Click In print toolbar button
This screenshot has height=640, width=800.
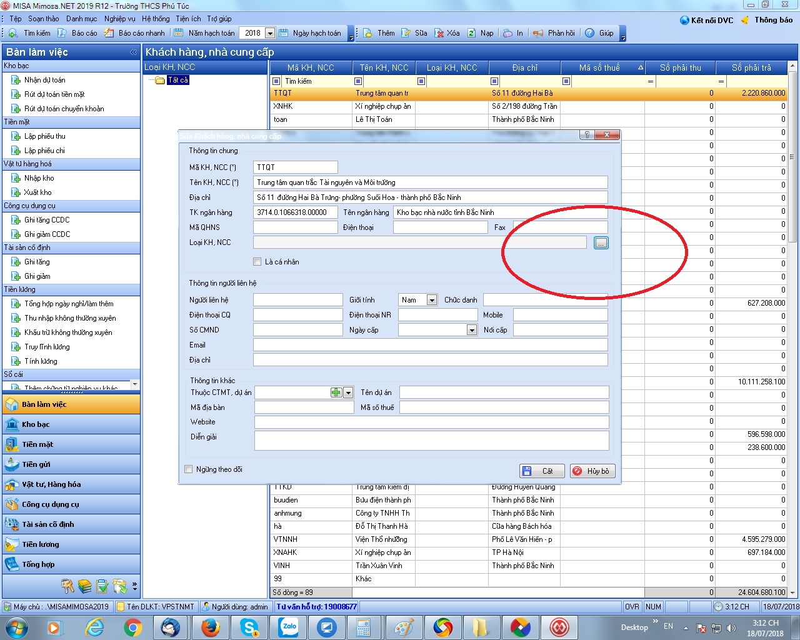tap(513, 33)
